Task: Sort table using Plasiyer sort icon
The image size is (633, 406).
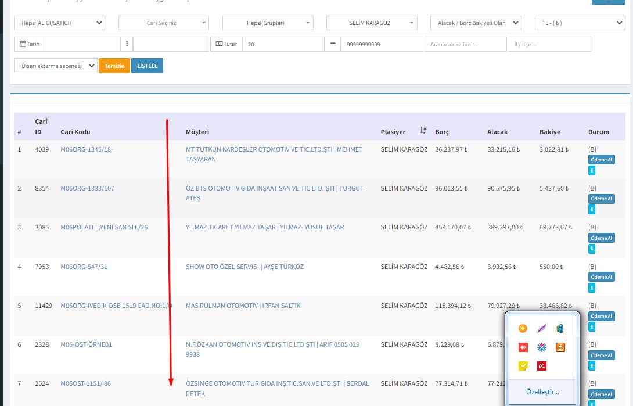Action: click(423, 130)
